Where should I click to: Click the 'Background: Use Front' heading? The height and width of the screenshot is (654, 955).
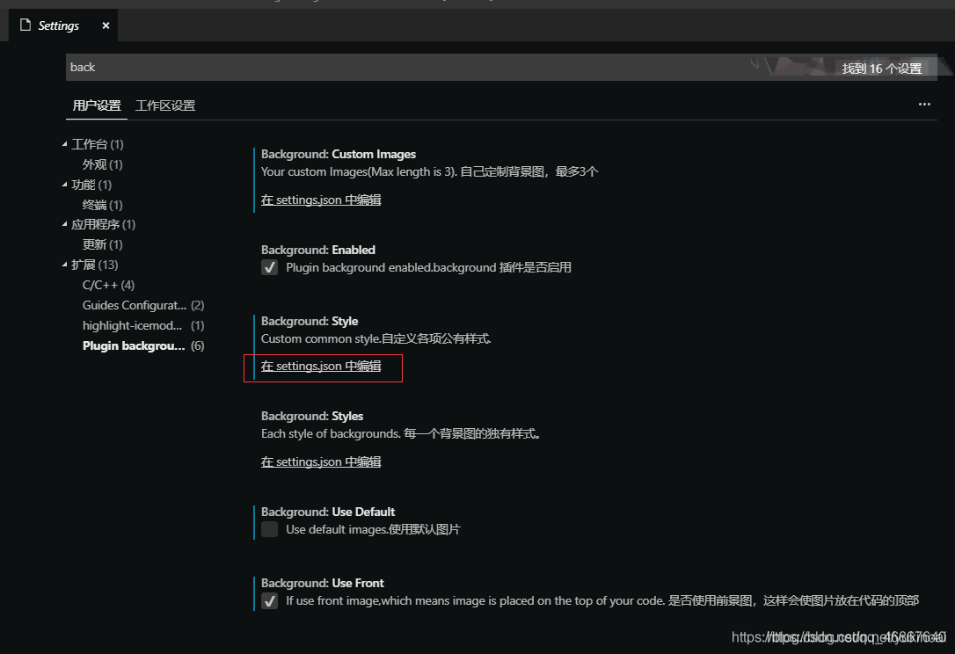pyautogui.click(x=322, y=583)
